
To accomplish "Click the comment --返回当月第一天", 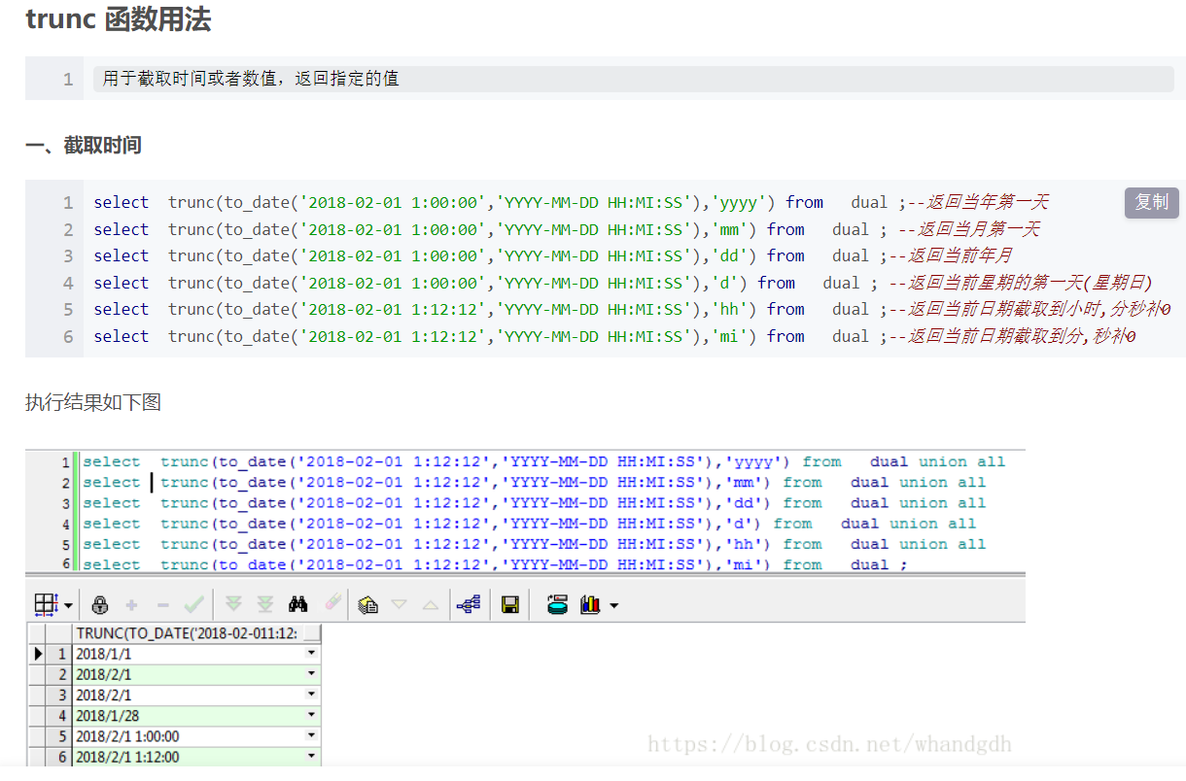I will click(969, 229).
